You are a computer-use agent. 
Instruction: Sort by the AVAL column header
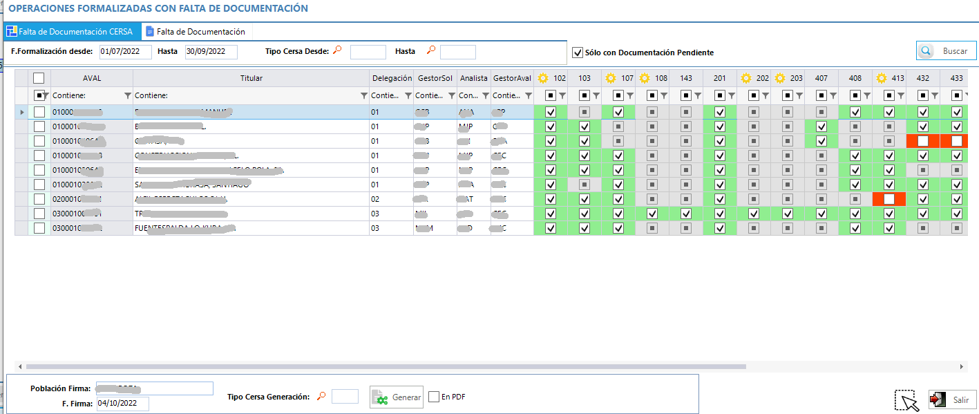point(92,78)
